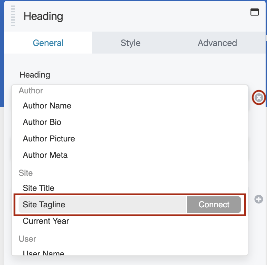The width and height of the screenshot is (267, 265).
Task: Pick Author Picture field
Action: pos(49,139)
